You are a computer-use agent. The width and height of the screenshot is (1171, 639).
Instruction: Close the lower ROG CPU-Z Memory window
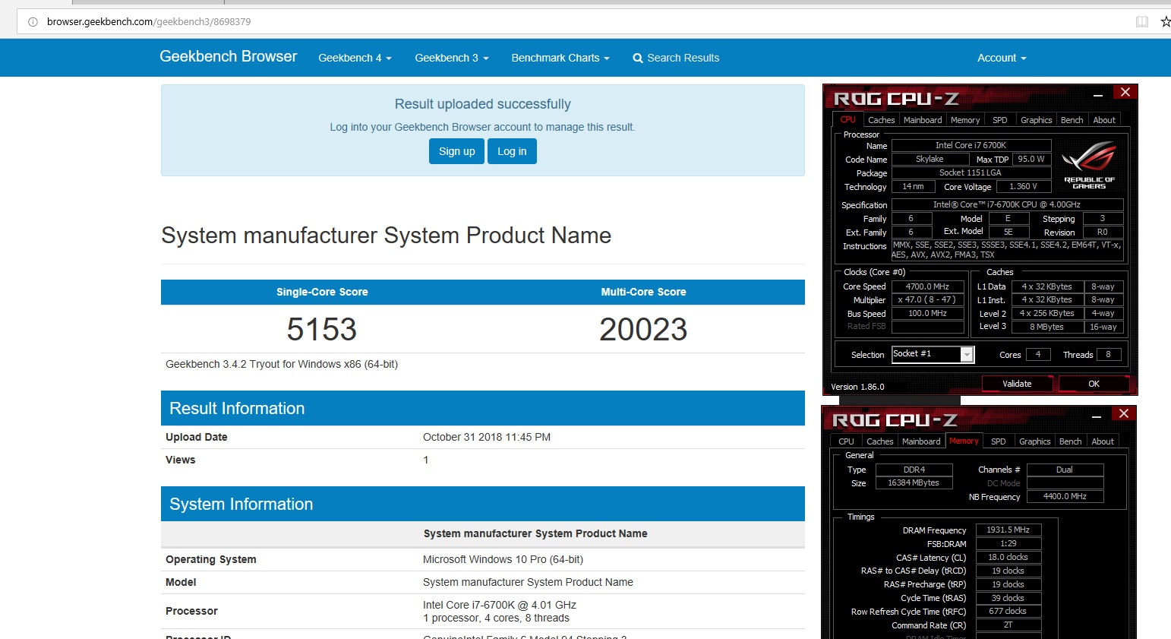(x=1124, y=413)
